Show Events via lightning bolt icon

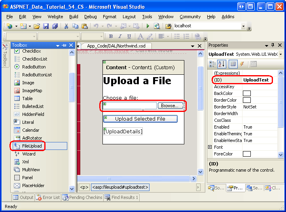(242, 64)
